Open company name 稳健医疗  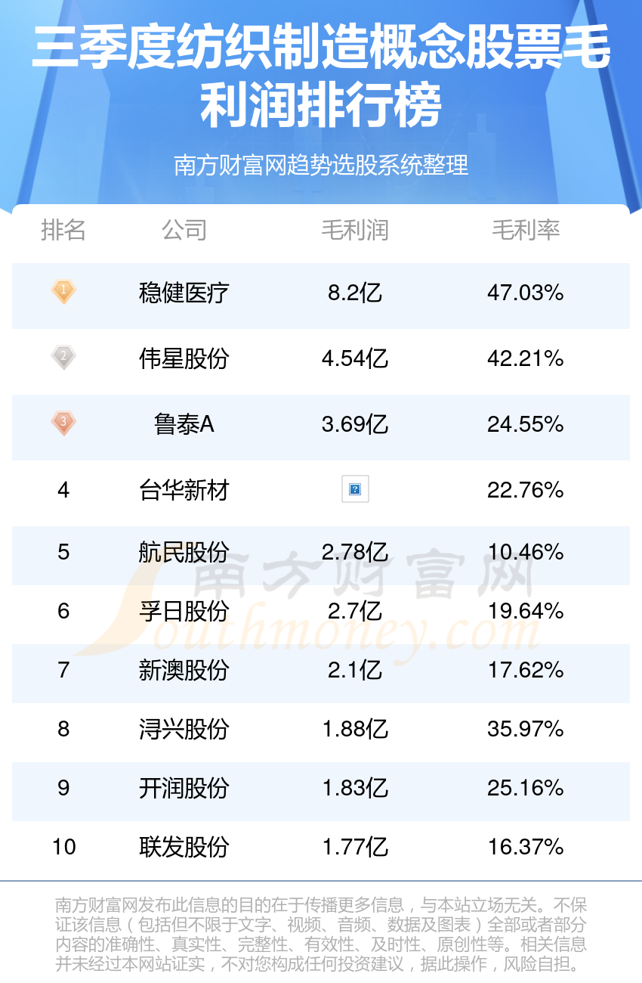click(184, 293)
